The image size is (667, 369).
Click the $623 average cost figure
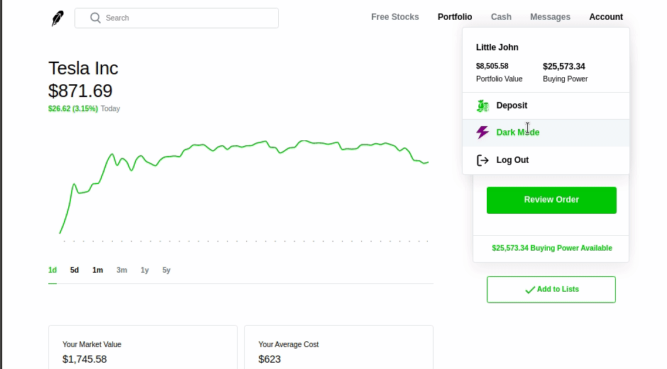pyautogui.click(x=270, y=359)
